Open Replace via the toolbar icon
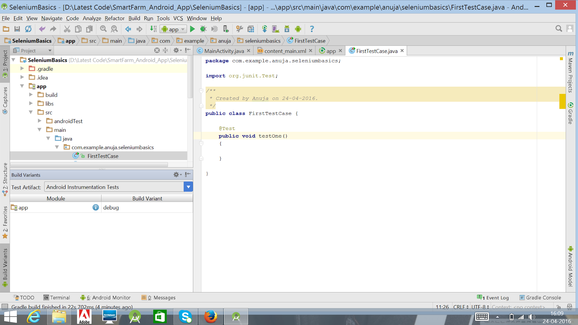Image resolution: width=578 pixels, height=325 pixels. [114, 29]
